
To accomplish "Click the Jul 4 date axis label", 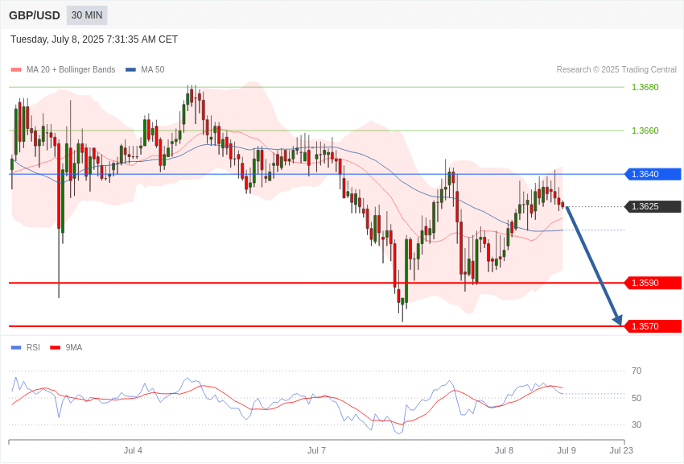I will coord(133,450).
